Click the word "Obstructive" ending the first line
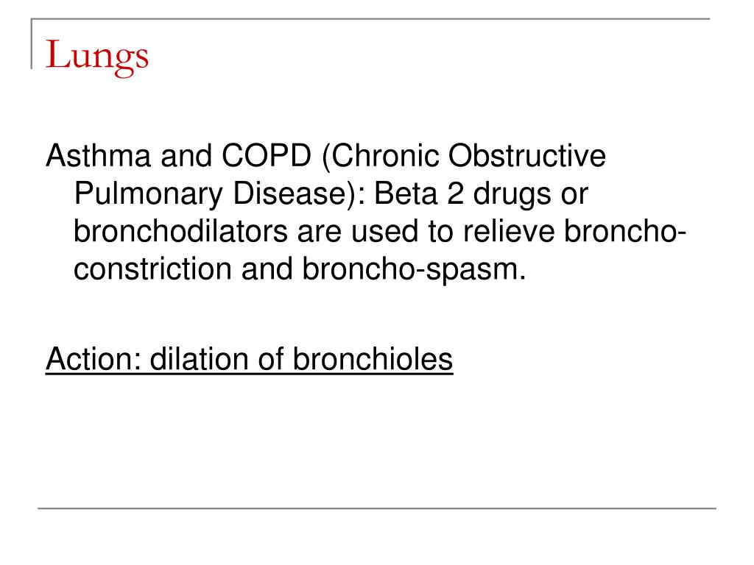This screenshot has width=754, height=565. [x=527, y=156]
